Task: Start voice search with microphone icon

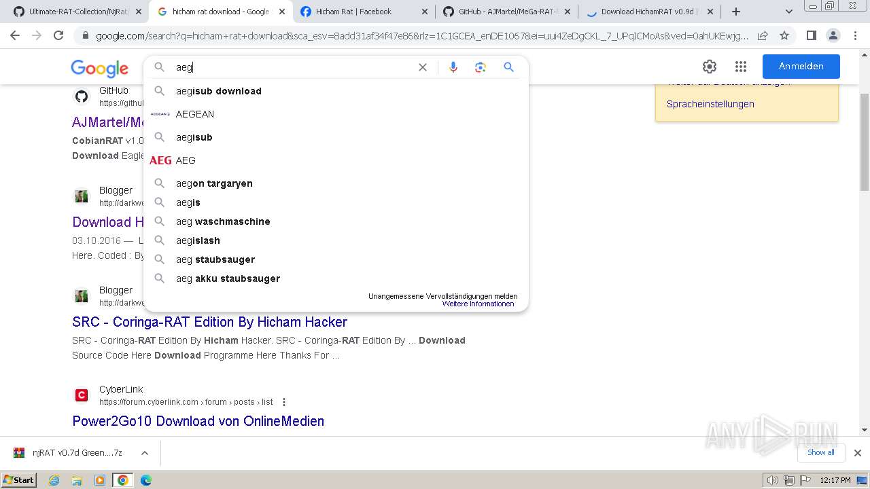Action: (453, 67)
